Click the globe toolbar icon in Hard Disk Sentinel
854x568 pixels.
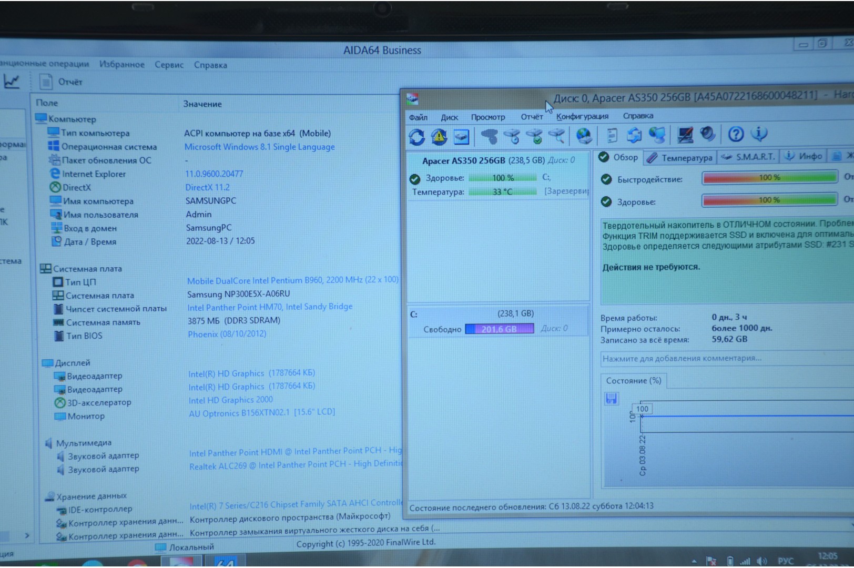pos(584,136)
